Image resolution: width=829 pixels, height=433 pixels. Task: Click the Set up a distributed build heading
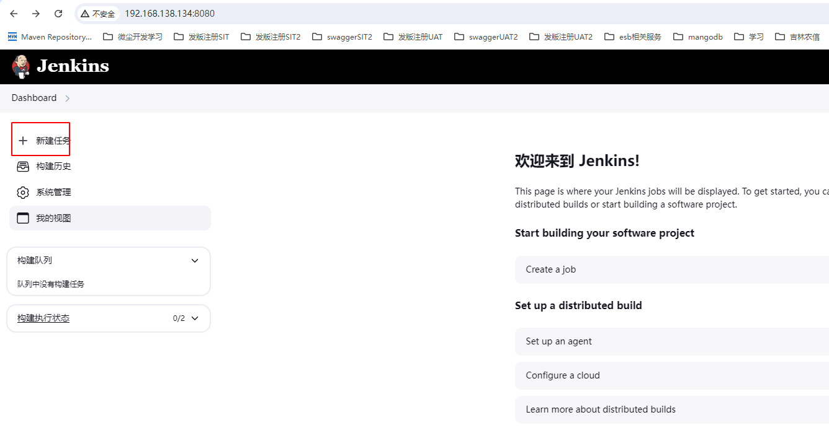point(578,305)
